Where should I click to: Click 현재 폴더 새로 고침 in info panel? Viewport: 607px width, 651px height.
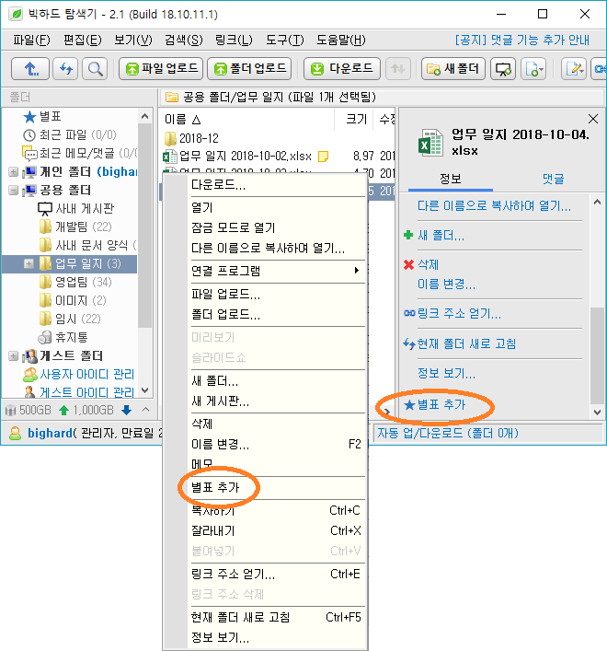460,343
